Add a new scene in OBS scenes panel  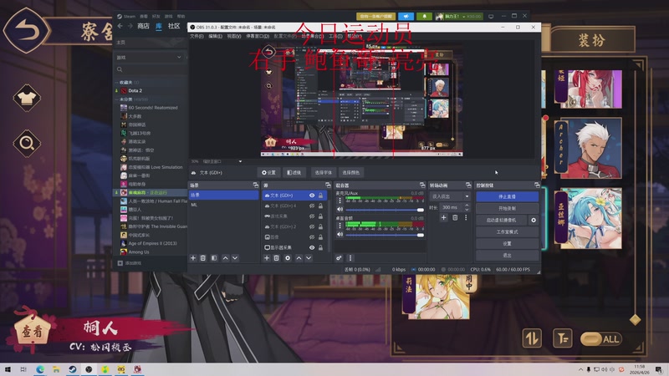tap(193, 258)
